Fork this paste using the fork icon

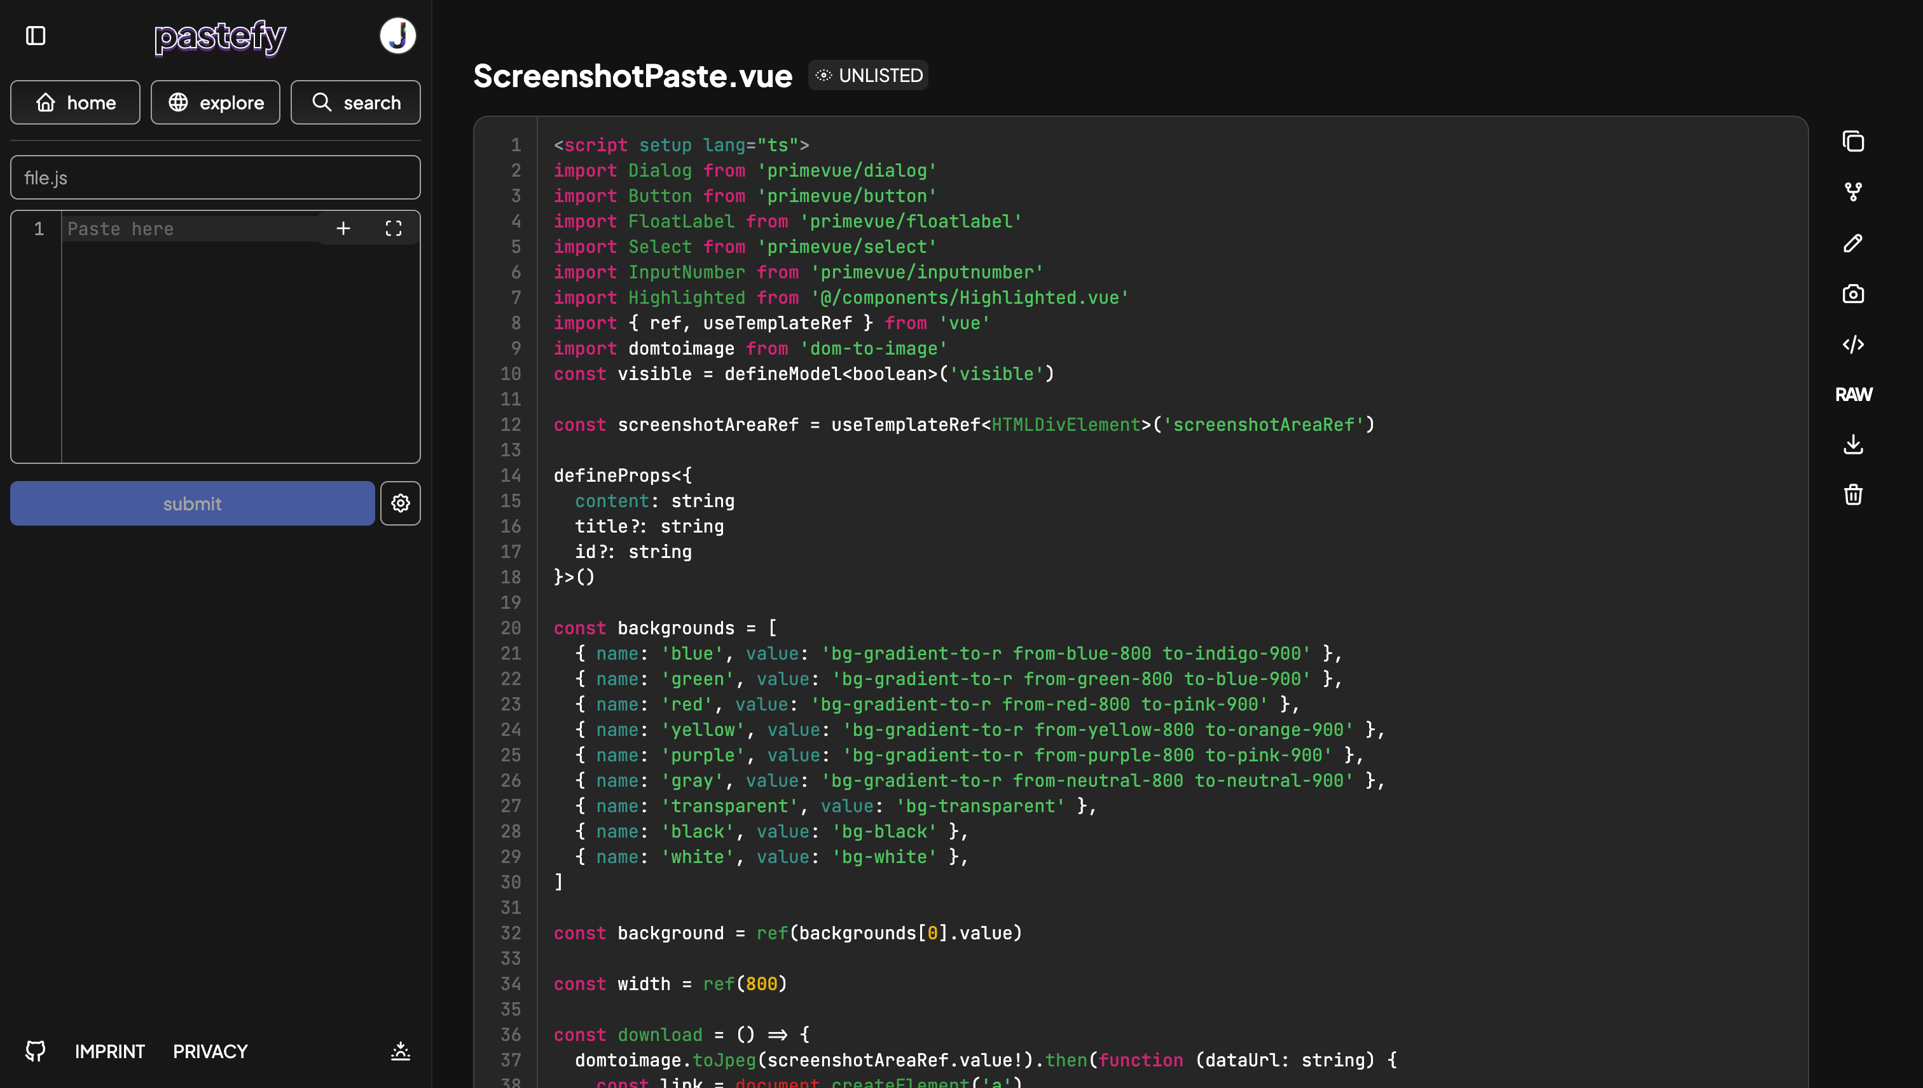(1852, 192)
